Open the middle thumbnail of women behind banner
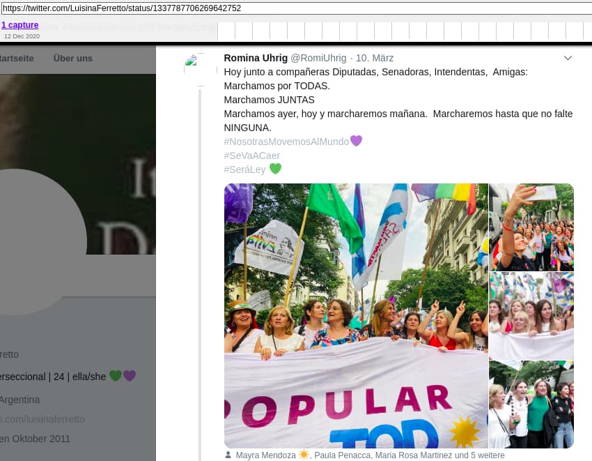Screen dimensions: 592x461 coord(531,316)
